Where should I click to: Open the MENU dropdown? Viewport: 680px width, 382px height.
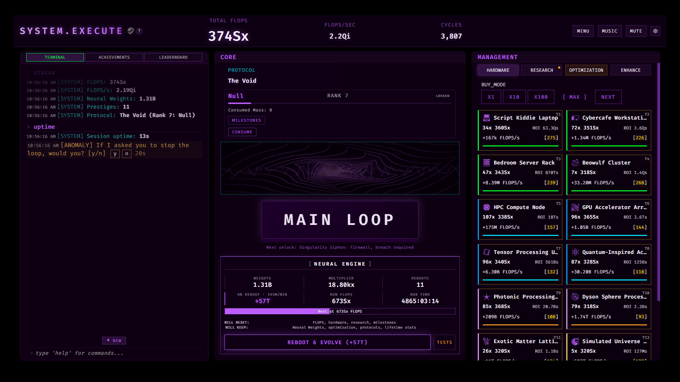[583, 31]
